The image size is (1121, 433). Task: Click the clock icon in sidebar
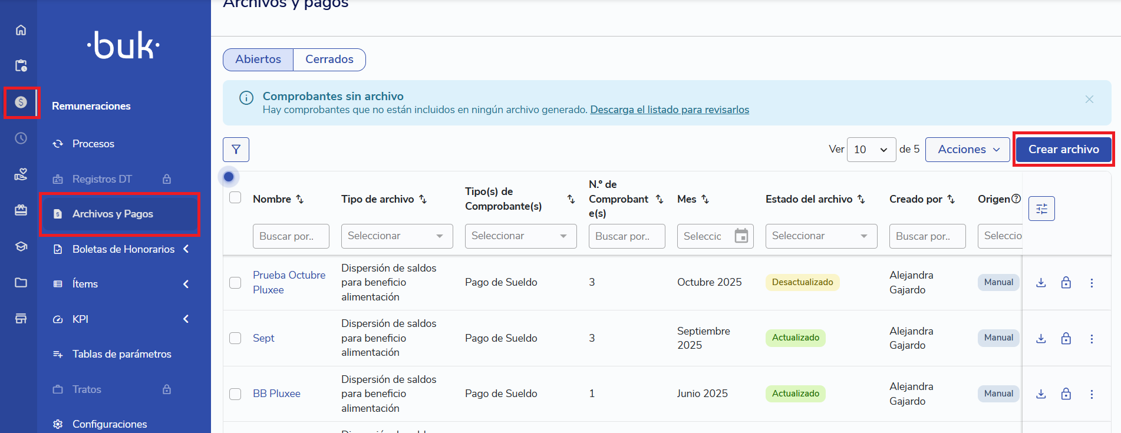pos(21,138)
